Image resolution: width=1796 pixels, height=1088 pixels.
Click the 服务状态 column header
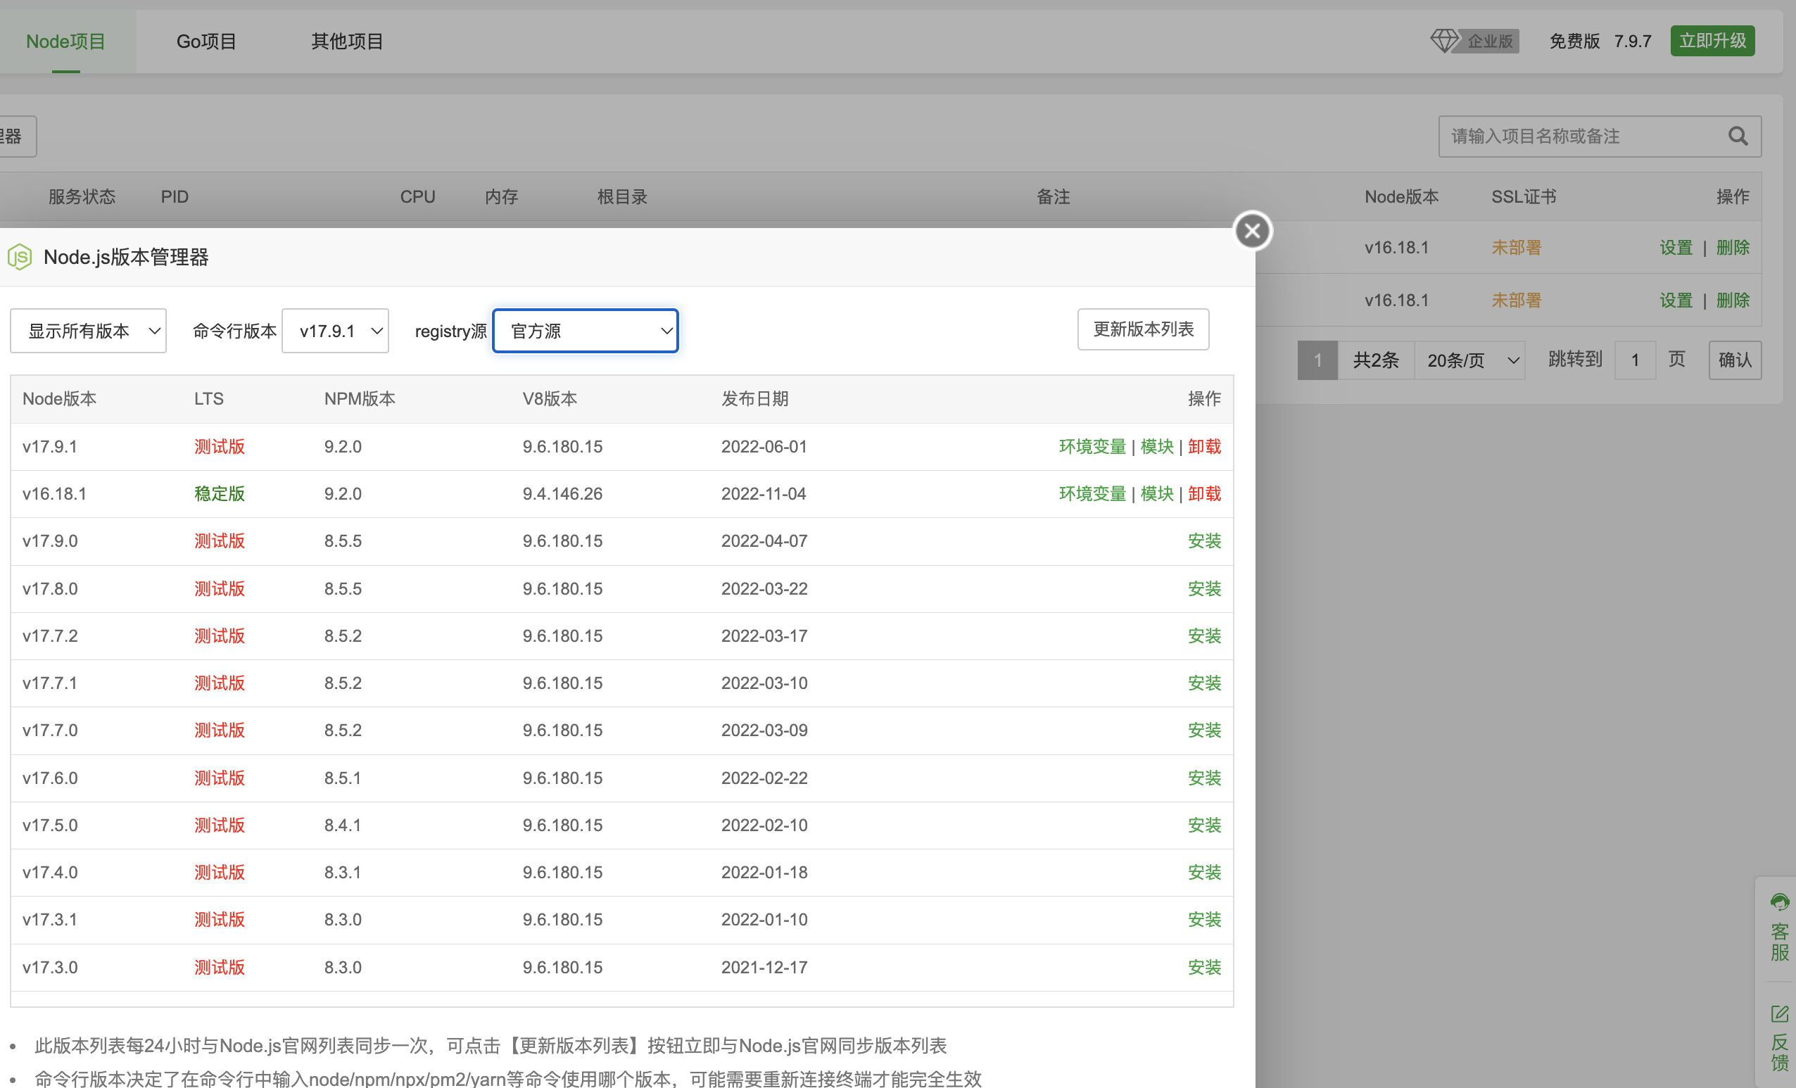pyautogui.click(x=82, y=197)
